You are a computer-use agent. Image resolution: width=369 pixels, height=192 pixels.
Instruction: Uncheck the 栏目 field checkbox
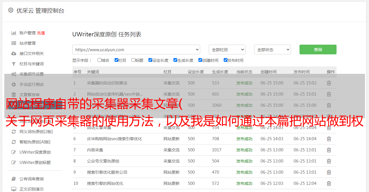click(116, 60)
